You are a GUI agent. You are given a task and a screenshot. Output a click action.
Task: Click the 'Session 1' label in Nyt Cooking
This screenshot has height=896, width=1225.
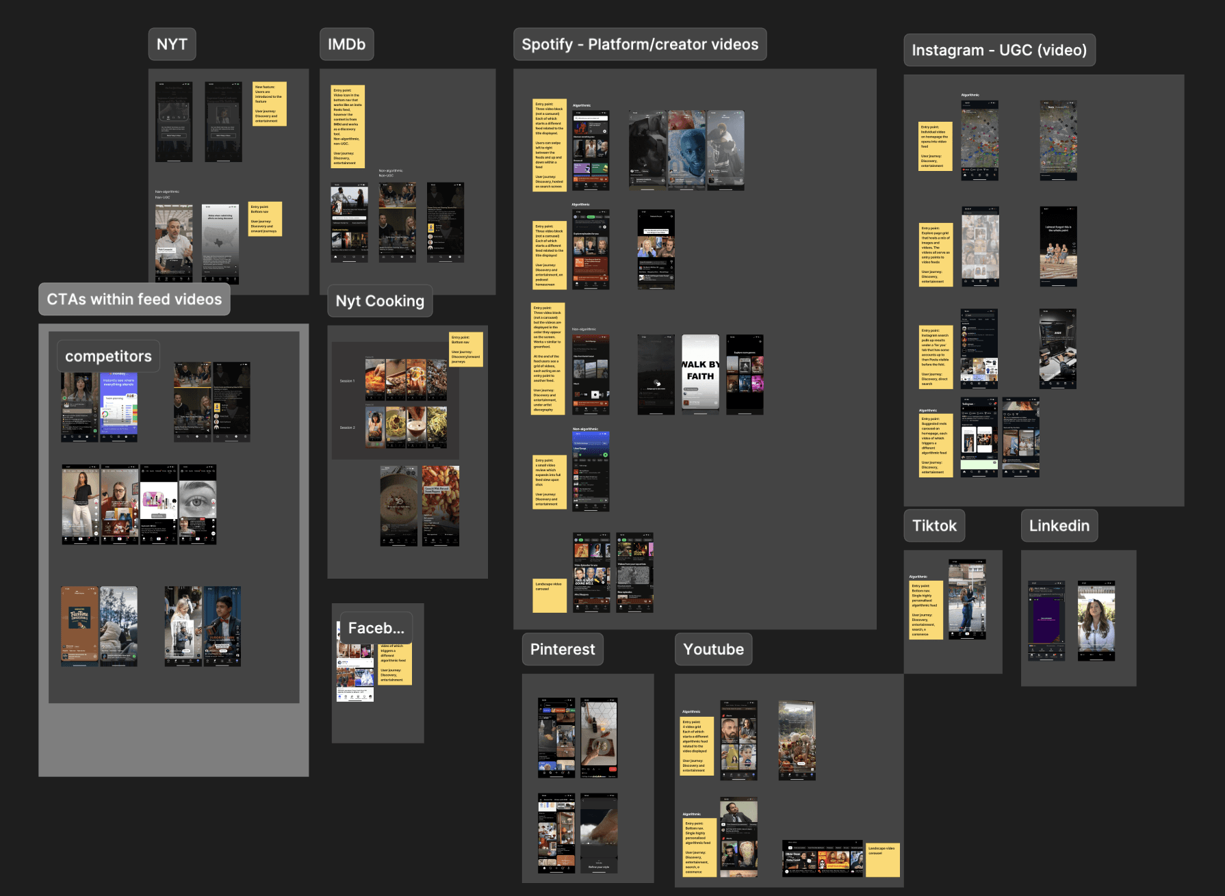347,381
